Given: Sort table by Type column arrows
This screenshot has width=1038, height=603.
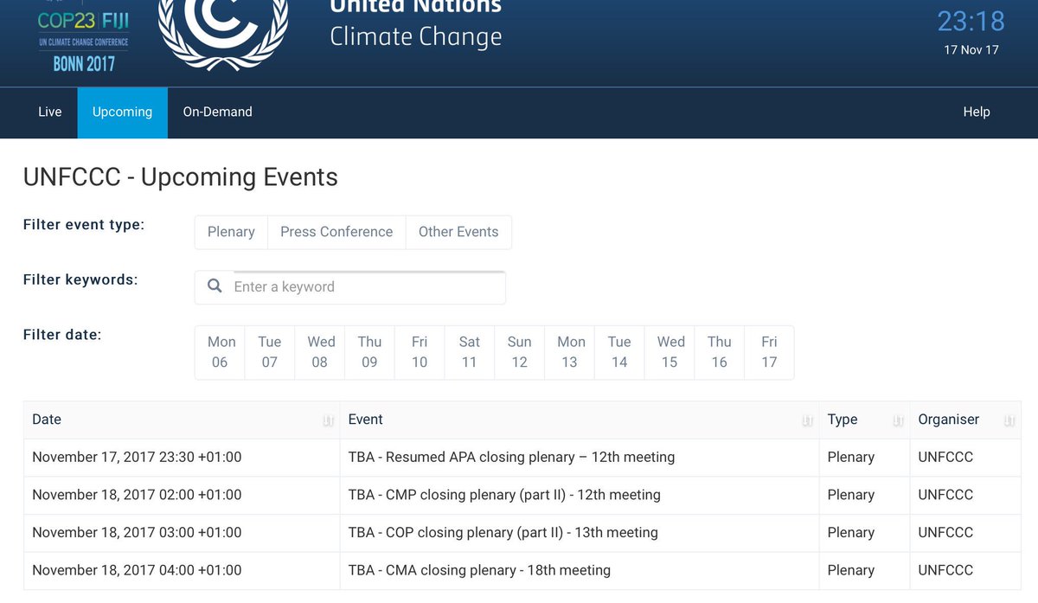Looking at the screenshot, I should point(898,420).
